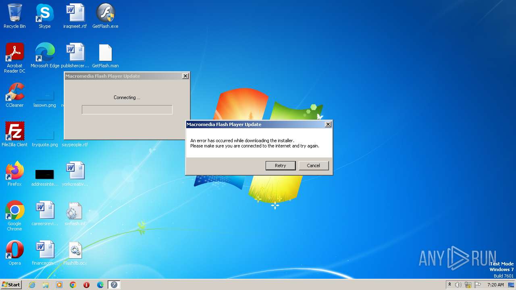Open Windows Explorer from the taskbar
This screenshot has width=516, height=290.
click(46, 285)
